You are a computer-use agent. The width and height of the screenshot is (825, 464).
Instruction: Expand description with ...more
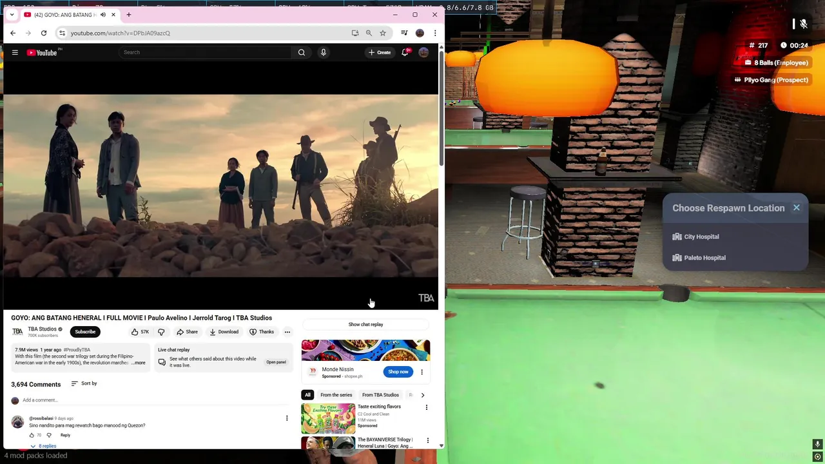coord(139,363)
